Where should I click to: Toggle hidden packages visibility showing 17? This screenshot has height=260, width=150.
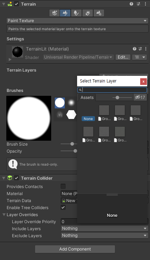140,97
